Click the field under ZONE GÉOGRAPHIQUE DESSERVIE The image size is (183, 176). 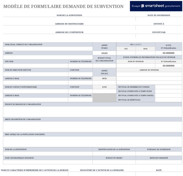pos(48,162)
